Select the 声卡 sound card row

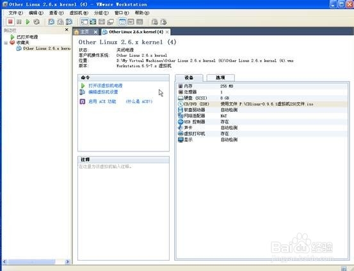point(262,128)
